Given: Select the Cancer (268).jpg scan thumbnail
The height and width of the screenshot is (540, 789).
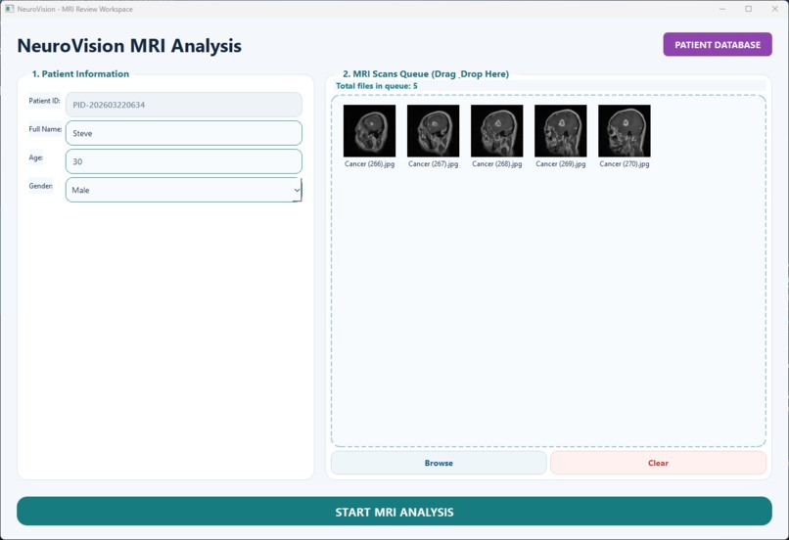Looking at the screenshot, I should click(x=496, y=131).
